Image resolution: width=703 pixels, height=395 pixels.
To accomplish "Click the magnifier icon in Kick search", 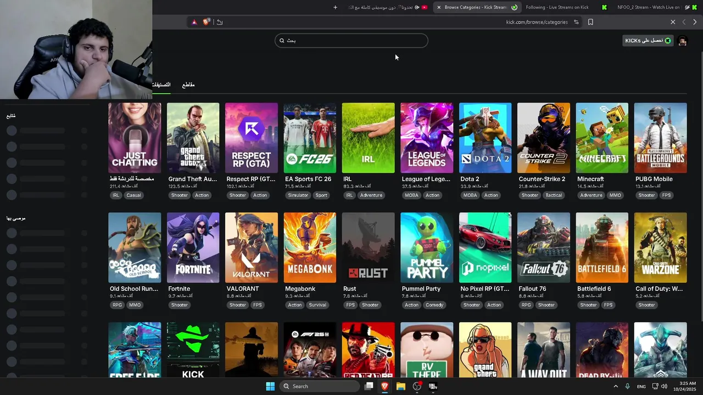I will pyautogui.click(x=282, y=41).
